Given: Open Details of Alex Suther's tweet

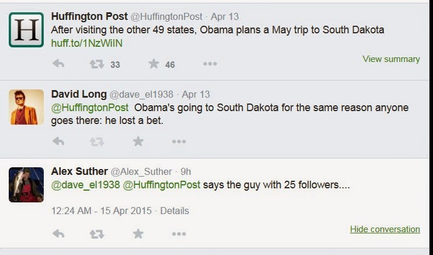Looking at the screenshot, I should (174, 211).
